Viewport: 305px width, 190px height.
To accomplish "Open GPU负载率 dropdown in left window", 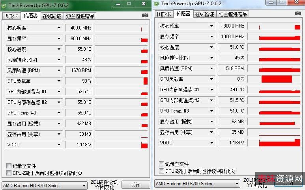I will [x=34, y=81].
